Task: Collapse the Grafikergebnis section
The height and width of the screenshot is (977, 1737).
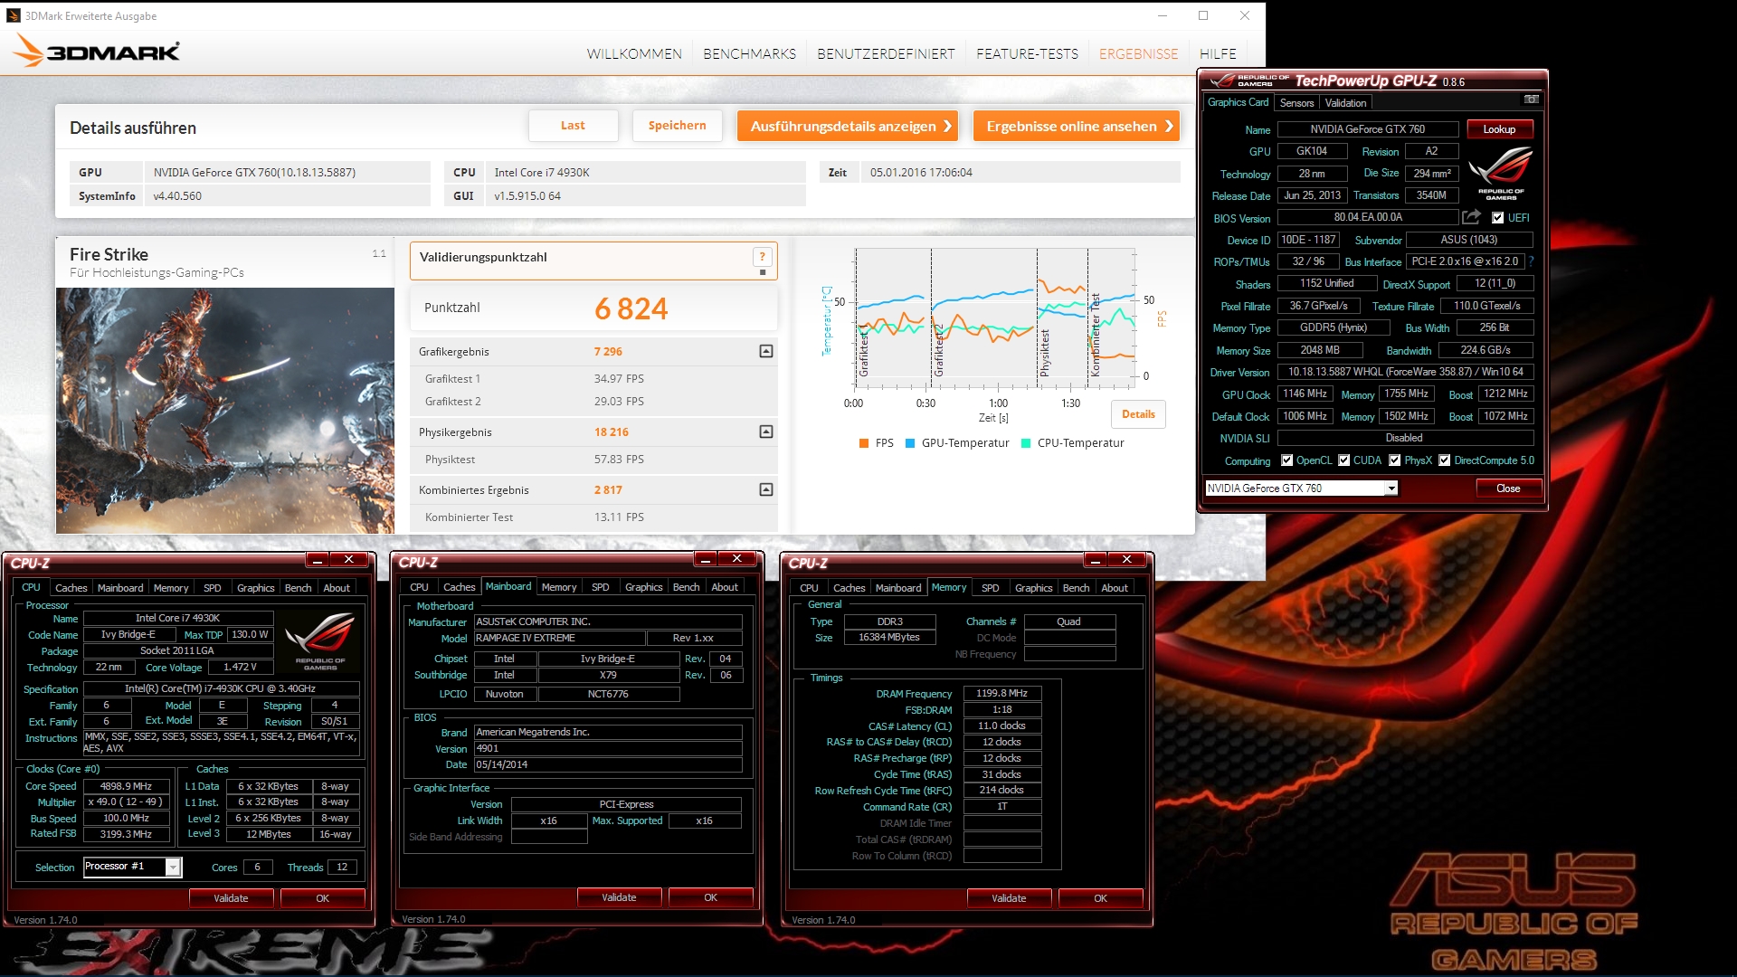Action: click(x=765, y=351)
